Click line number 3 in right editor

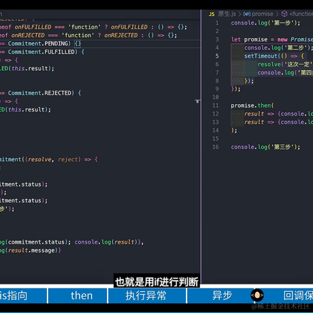(217, 39)
